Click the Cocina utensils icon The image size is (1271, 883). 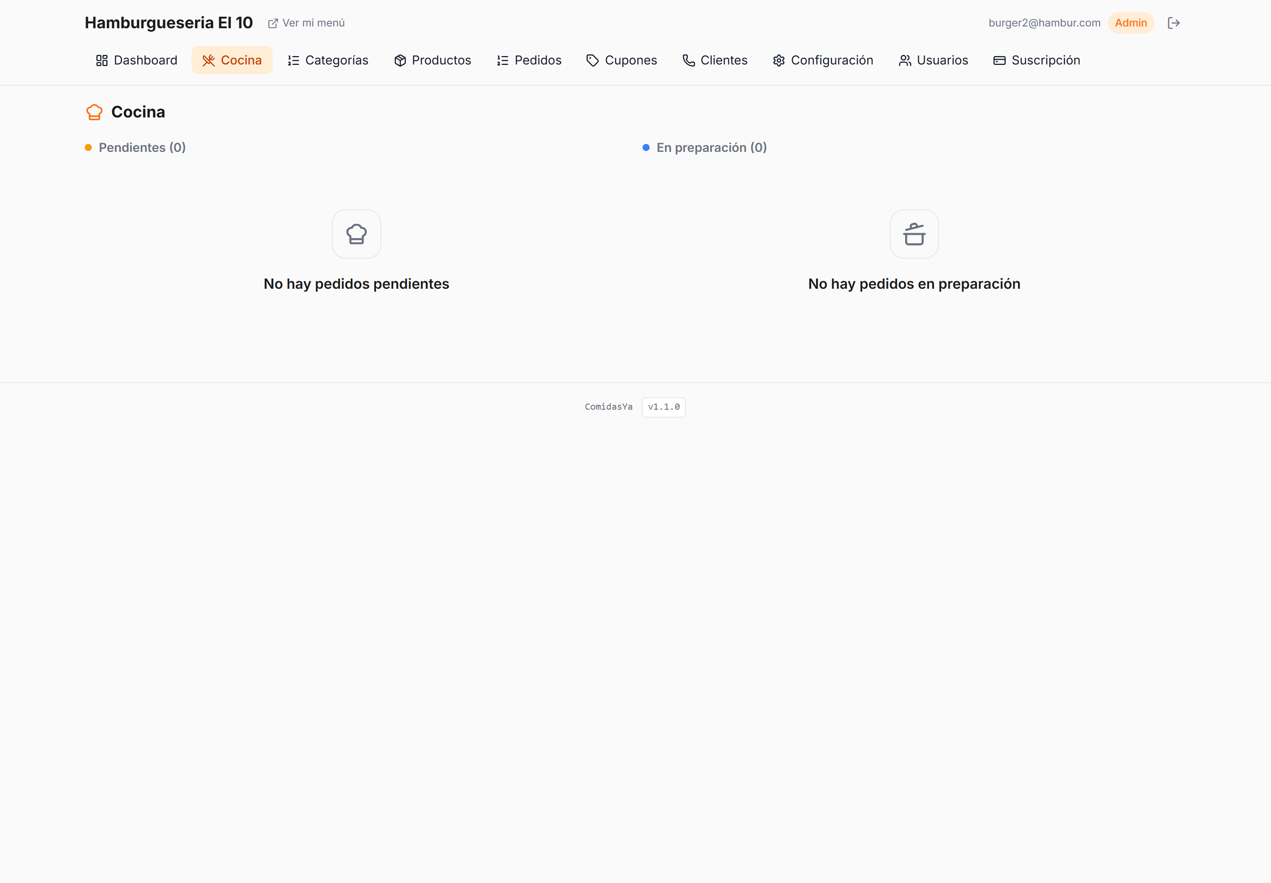208,60
